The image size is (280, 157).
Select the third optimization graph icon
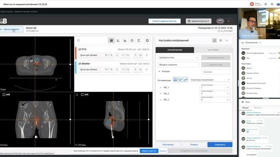pos(185,79)
